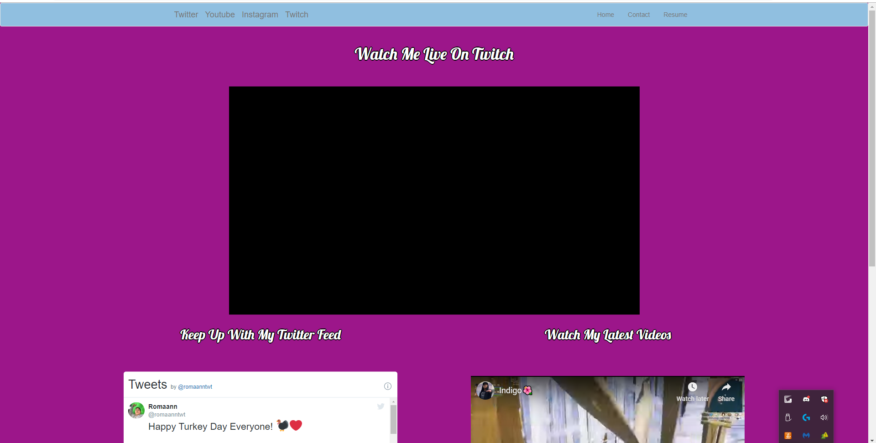Open the Discord tray icon
The image size is (876, 443).
click(806, 399)
